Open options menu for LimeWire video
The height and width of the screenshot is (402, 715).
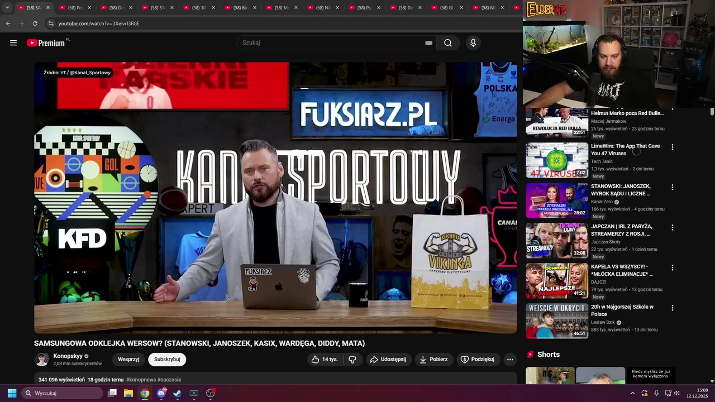672,147
